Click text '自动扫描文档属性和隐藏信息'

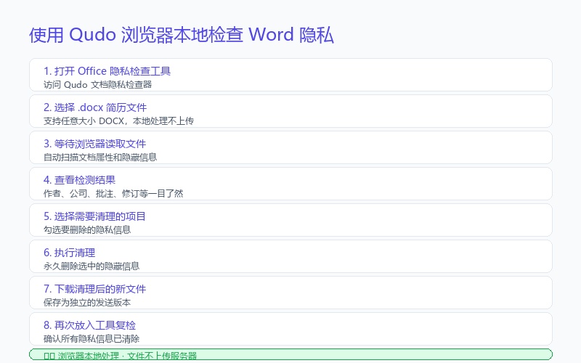click(x=100, y=158)
